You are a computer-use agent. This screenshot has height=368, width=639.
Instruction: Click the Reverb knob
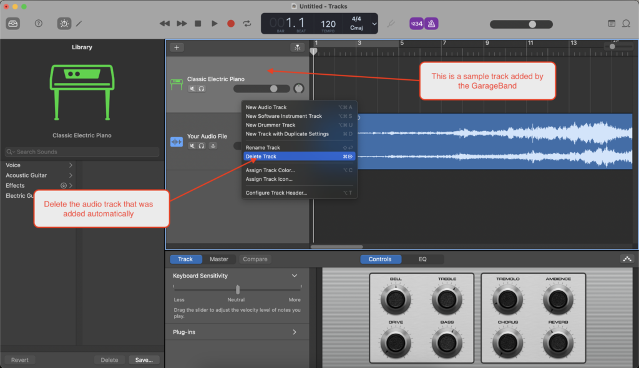[559, 342]
